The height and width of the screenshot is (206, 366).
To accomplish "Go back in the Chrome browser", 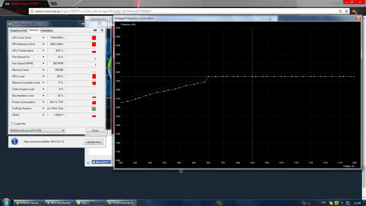I will click(4, 11).
